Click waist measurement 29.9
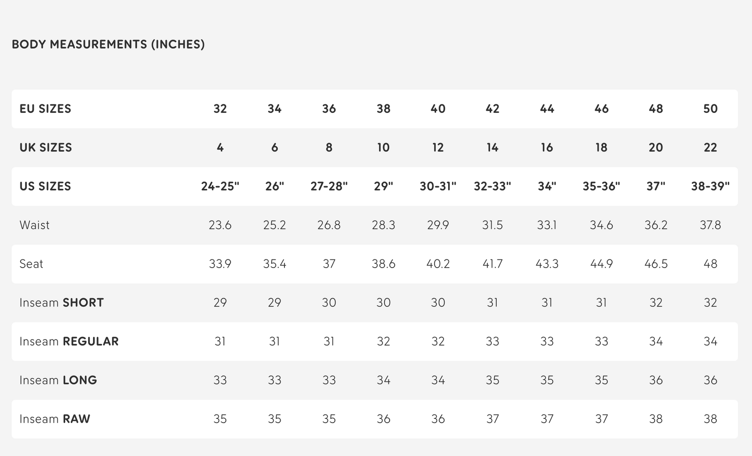The image size is (752, 456). pyautogui.click(x=438, y=225)
